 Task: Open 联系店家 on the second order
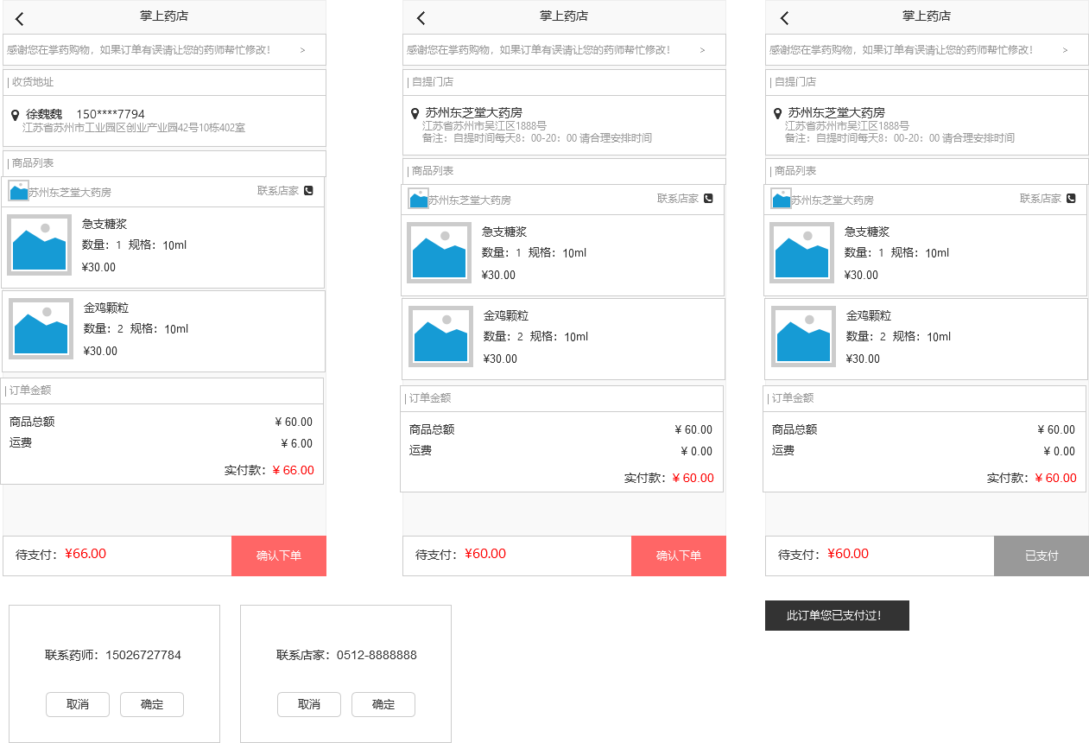[x=683, y=198]
